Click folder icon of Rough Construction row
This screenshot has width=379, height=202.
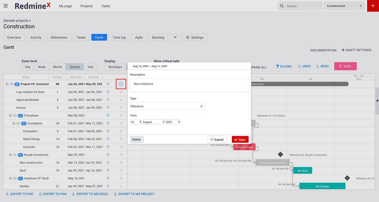click(x=15, y=155)
